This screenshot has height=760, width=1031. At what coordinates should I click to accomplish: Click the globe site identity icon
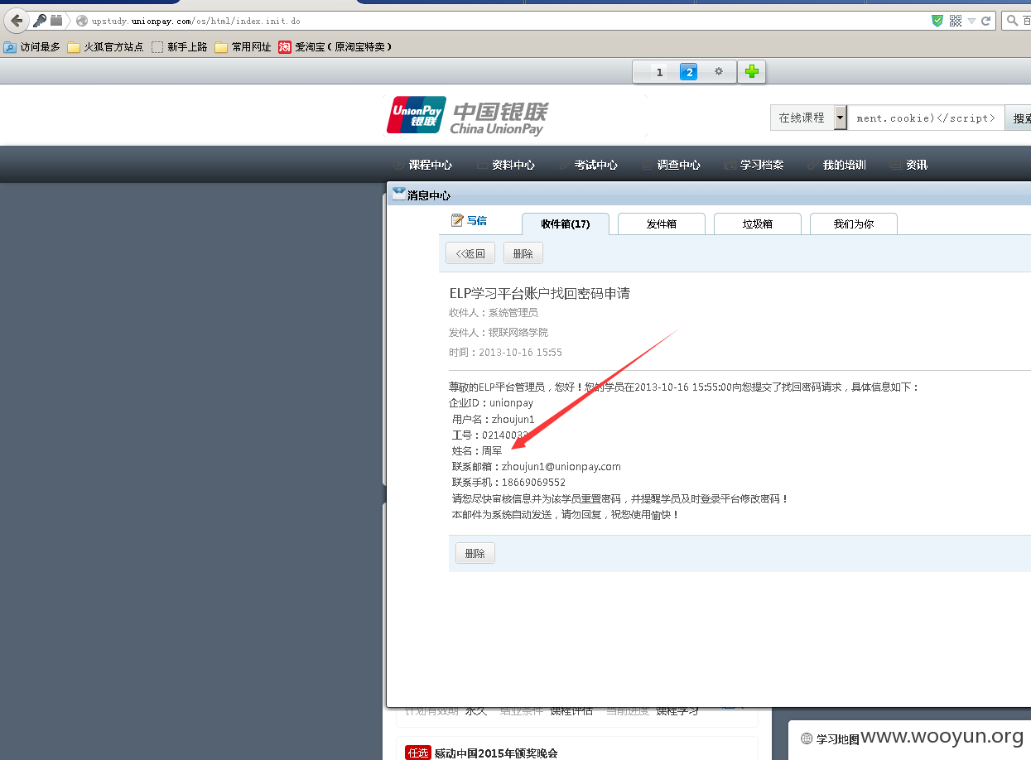pyautogui.click(x=82, y=21)
